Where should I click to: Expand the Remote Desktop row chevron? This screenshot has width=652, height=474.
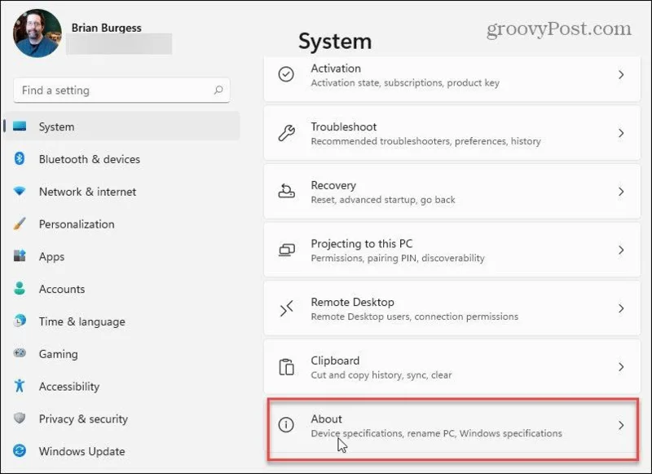click(x=621, y=308)
